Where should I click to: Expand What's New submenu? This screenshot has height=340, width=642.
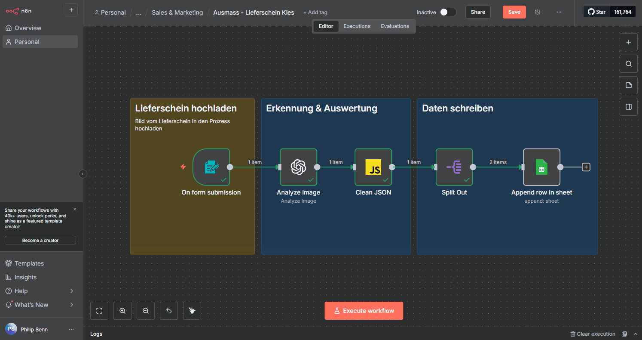click(40, 305)
